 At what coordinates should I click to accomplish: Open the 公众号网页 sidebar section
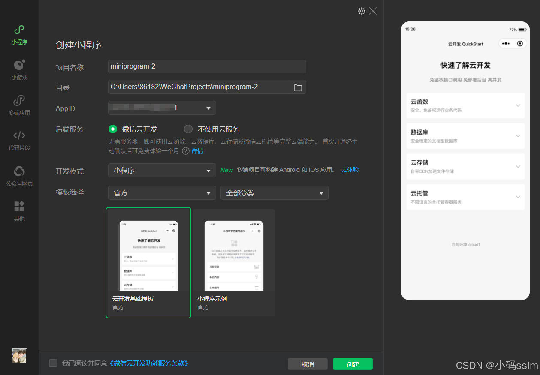19,176
